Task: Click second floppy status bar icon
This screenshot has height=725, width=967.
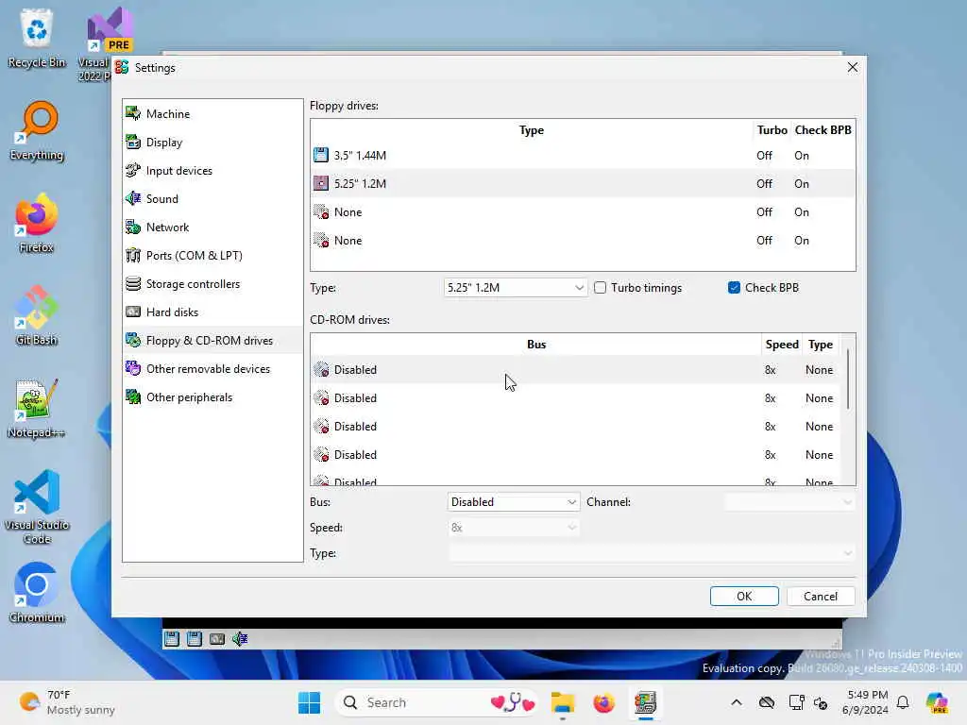Action: click(195, 639)
